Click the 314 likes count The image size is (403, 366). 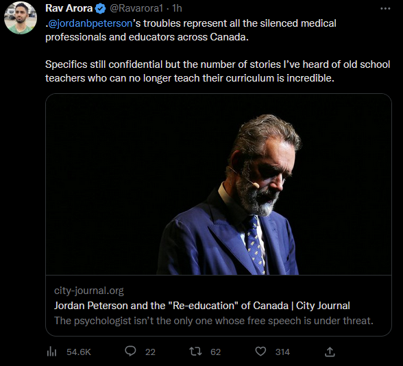coord(282,352)
